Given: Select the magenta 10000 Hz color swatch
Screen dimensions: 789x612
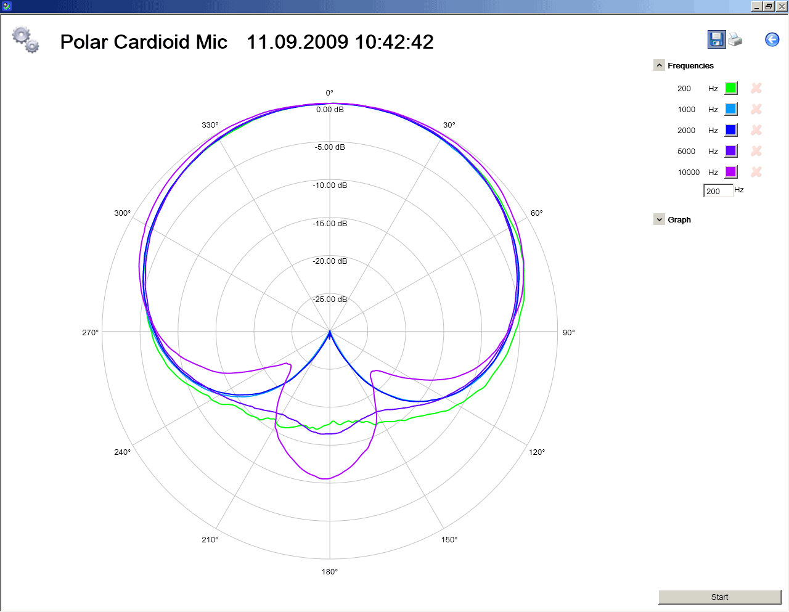Looking at the screenshot, I should pos(731,172).
